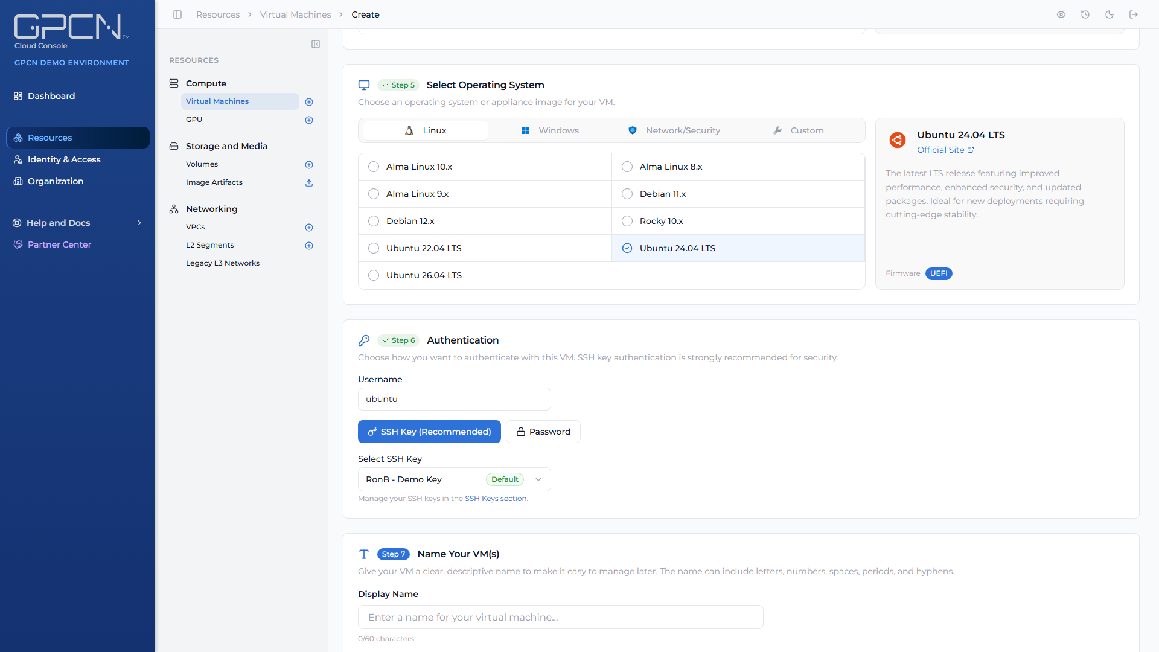This screenshot has height=652, width=1159.
Task: Choose Password authentication button
Action: [x=543, y=432]
